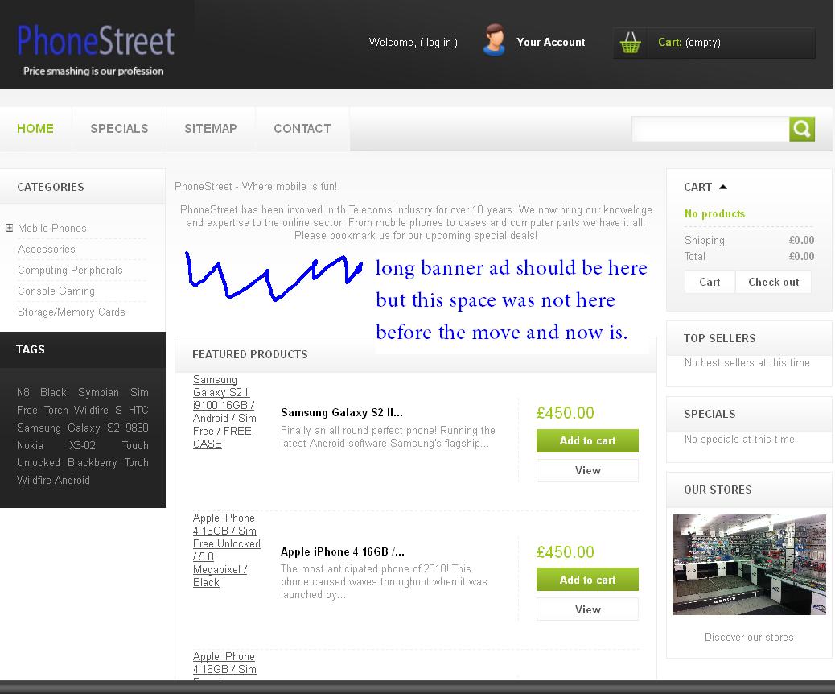Open TOP SELLERS block heading
This screenshot has height=694, width=835.
click(x=719, y=338)
